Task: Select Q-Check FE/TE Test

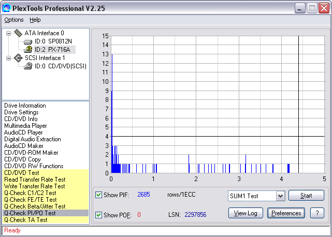Action: [46, 200]
